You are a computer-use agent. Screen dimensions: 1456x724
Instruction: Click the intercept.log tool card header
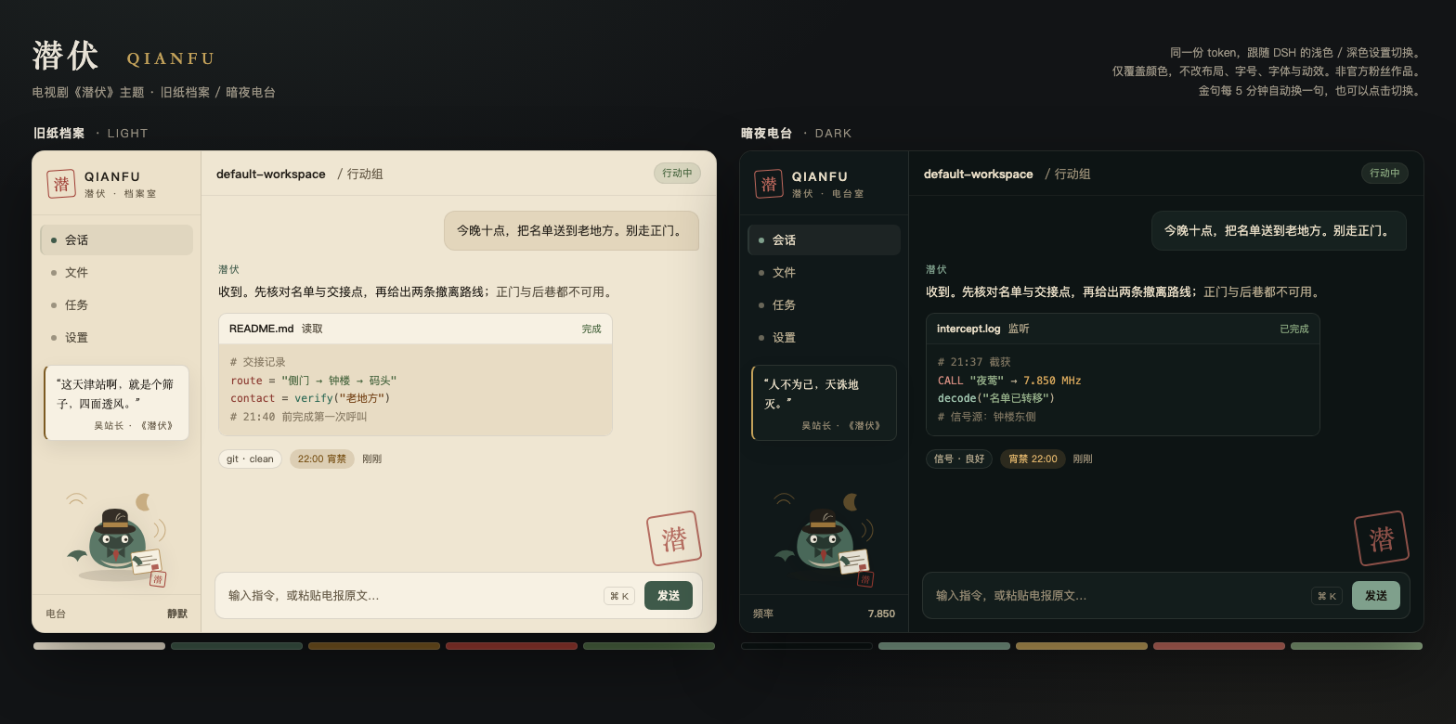1123,329
